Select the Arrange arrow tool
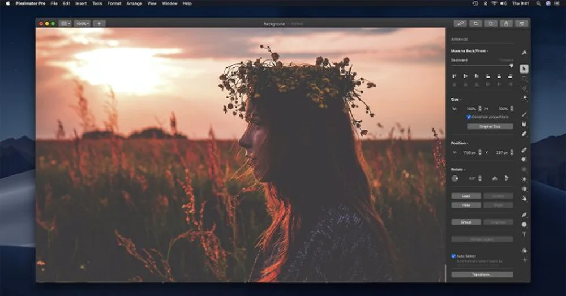Image resolution: width=566 pixels, height=296 pixels. [524, 68]
